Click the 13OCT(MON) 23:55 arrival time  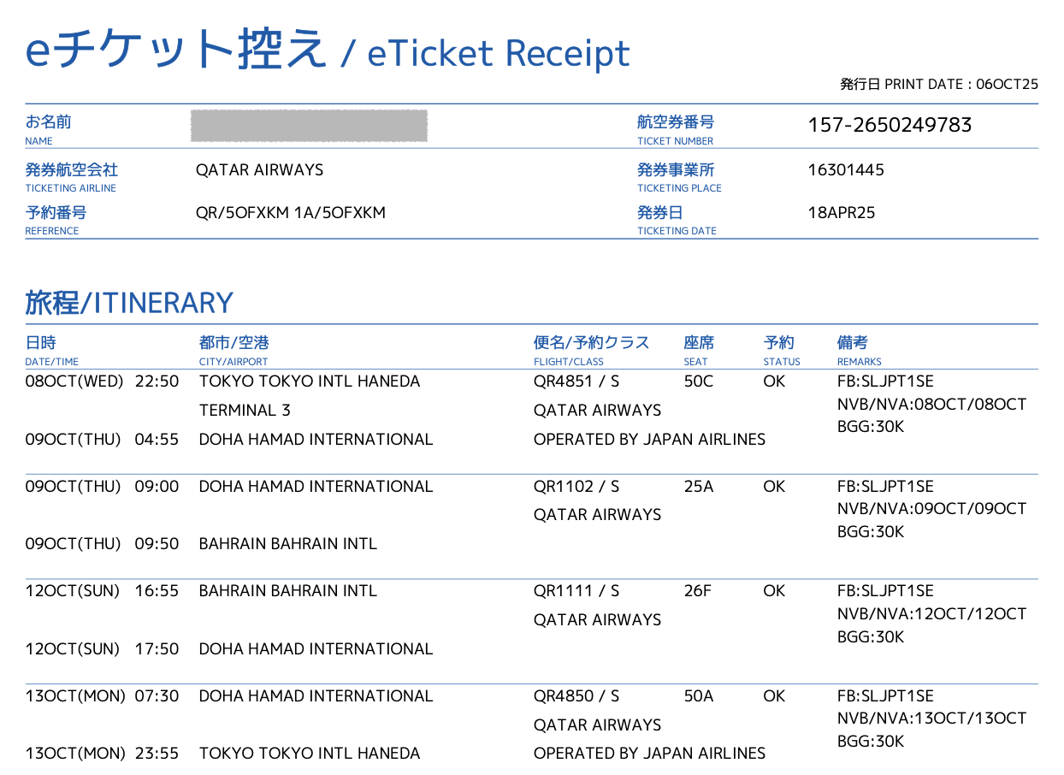point(102,754)
